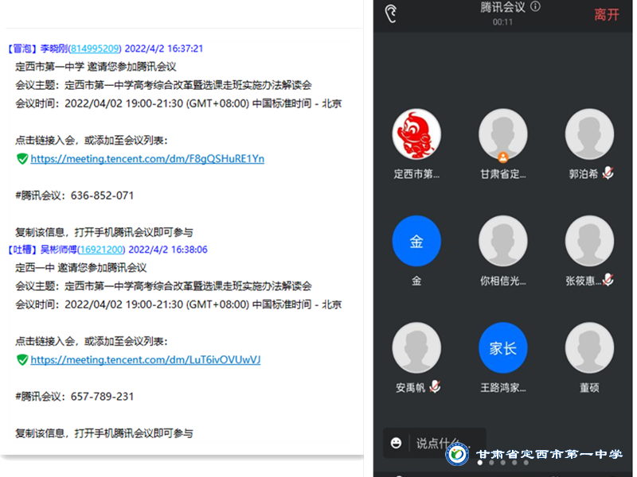This screenshot has width=637, height=477.
Task: Select meeting ID text 657-789-231
Action: (103, 396)
